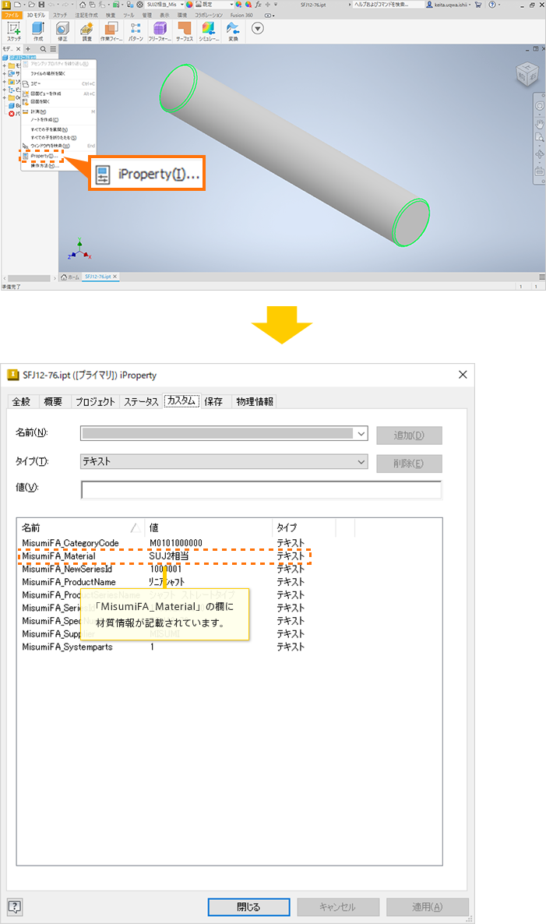546x924 pixels.
Task: Click the パターン (Pattern) ribbon icon
Action: tap(136, 30)
